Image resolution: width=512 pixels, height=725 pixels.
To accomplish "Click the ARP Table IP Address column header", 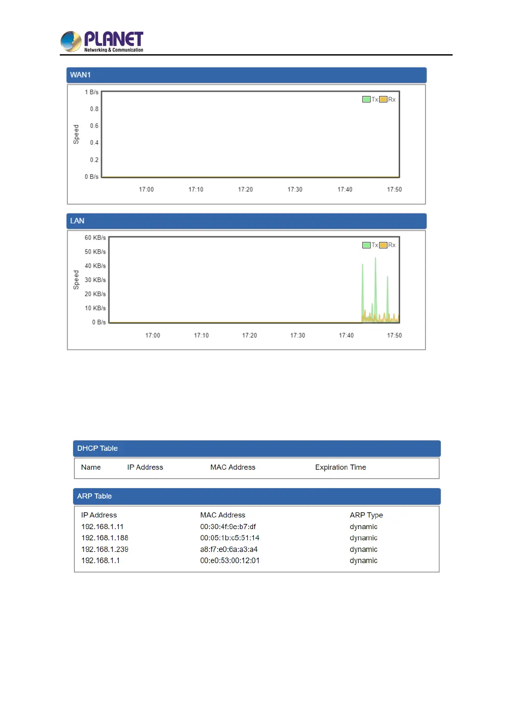I will click(99, 515).
